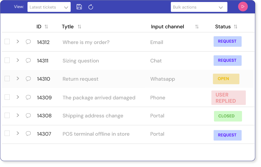Toggle checkbox for ticket 14307
The width and height of the screenshot is (261, 167).
pos(7,133)
